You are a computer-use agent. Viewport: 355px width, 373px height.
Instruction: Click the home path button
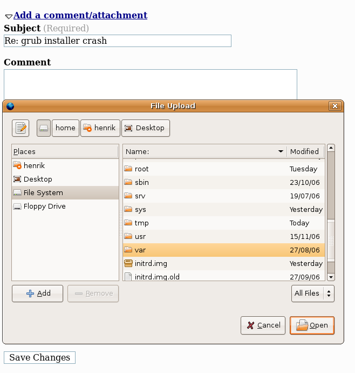(x=65, y=128)
